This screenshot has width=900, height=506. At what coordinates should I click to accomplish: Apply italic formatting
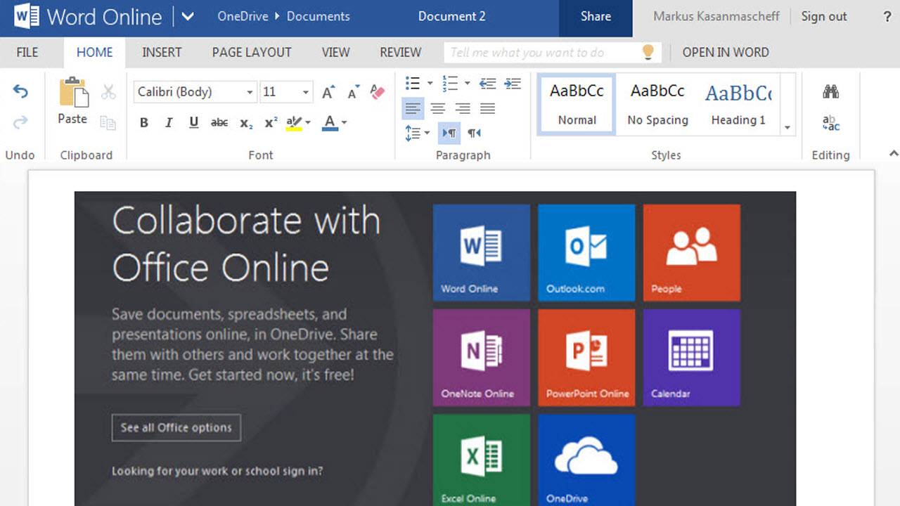pyautogui.click(x=169, y=122)
